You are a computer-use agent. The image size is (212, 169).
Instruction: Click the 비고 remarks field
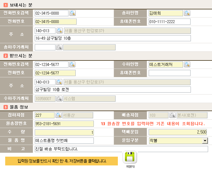pyautogui.click(x=121, y=149)
